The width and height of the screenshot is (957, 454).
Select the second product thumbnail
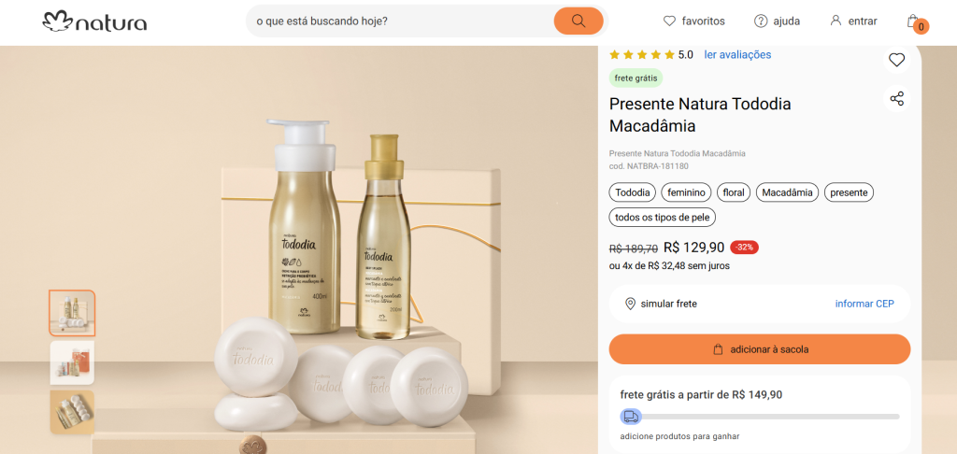72,362
